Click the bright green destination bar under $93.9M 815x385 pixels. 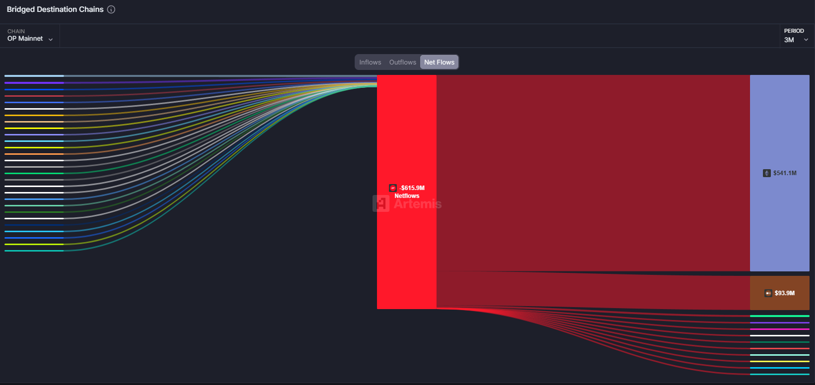point(779,316)
